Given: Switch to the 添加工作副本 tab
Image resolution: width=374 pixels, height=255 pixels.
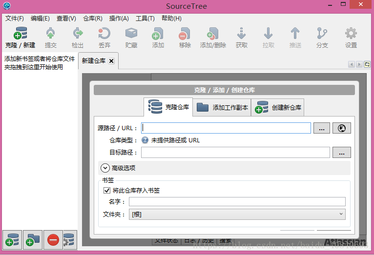Looking at the screenshot, I should click(222, 107).
